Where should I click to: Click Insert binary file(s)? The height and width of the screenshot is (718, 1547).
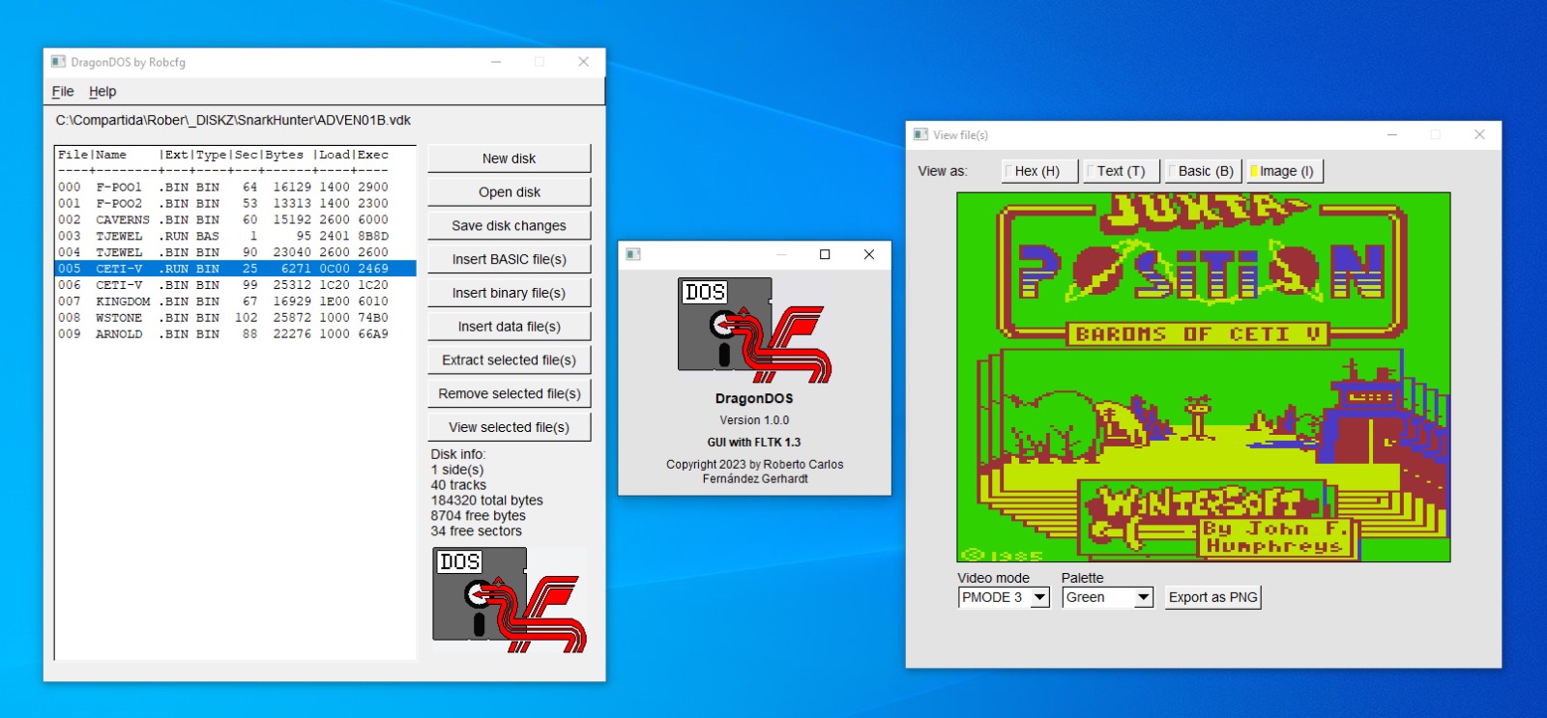tap(510, 293)
